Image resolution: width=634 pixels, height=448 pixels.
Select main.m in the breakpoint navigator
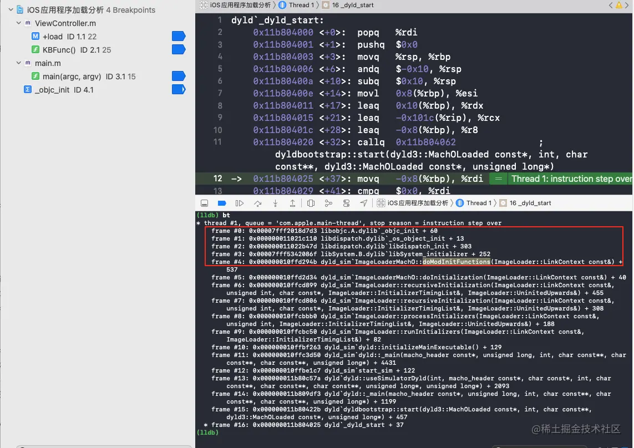tap(48, 63)
